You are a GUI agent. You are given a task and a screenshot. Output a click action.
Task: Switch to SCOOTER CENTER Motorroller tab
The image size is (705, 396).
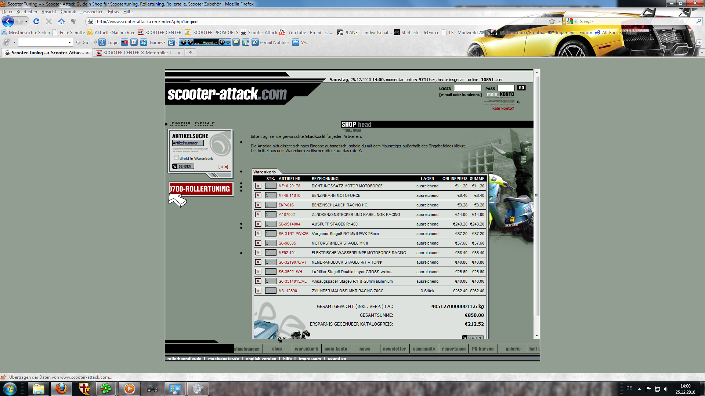pos(138,53)
